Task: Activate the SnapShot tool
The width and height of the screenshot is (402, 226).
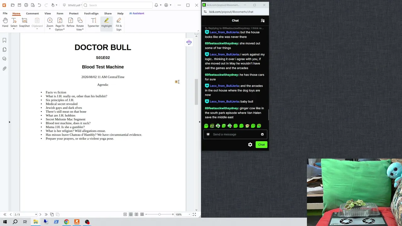Action: pos(24,23)
